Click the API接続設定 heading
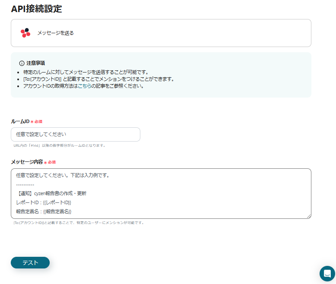This screenshot has width=336, height=284. (x=36, y=9)
